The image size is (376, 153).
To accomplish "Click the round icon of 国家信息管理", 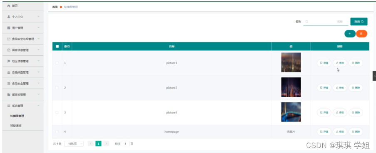I will tap(9, 50).
